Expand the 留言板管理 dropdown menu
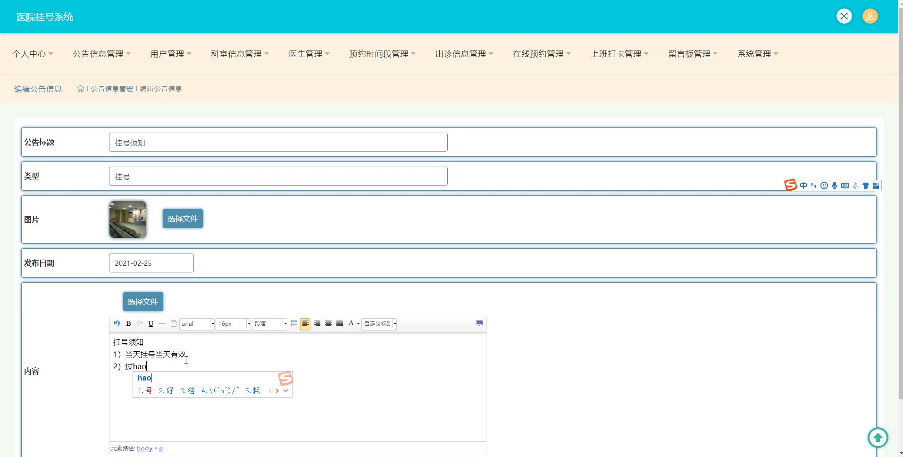Image resolution: width=903 pixels, height=457 pixels. click(693, 54)
